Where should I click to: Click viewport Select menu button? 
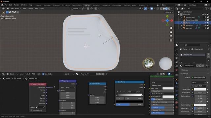31,9
